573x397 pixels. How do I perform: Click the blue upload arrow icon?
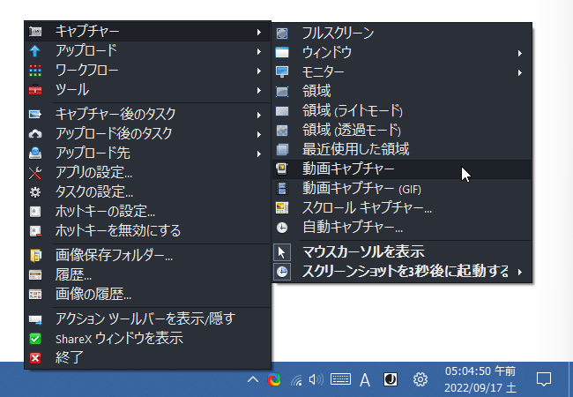click(35, 51)
